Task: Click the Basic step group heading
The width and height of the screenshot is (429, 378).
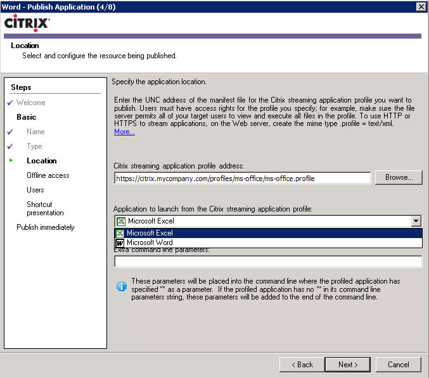Action: click(x=26, y=117)
